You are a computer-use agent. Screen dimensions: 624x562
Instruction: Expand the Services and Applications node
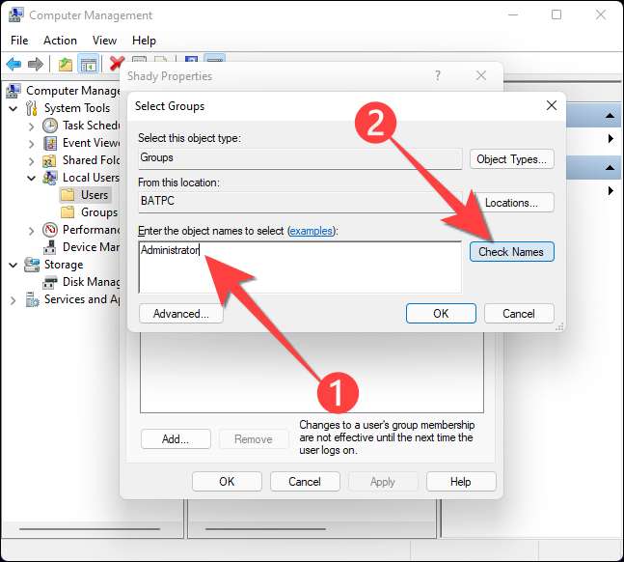pyautogui.click(x=14, y=300)
